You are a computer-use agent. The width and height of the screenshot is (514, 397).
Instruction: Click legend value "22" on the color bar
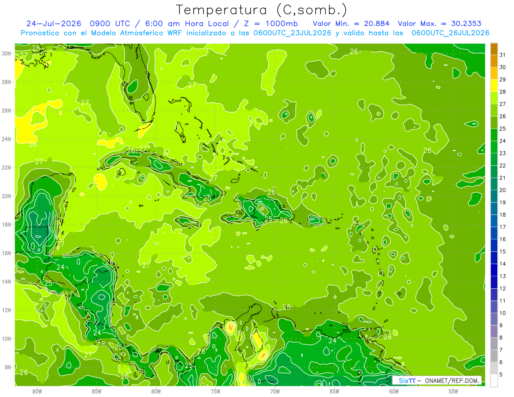click(503, 166)
